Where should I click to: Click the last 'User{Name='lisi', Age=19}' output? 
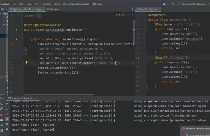33,130
